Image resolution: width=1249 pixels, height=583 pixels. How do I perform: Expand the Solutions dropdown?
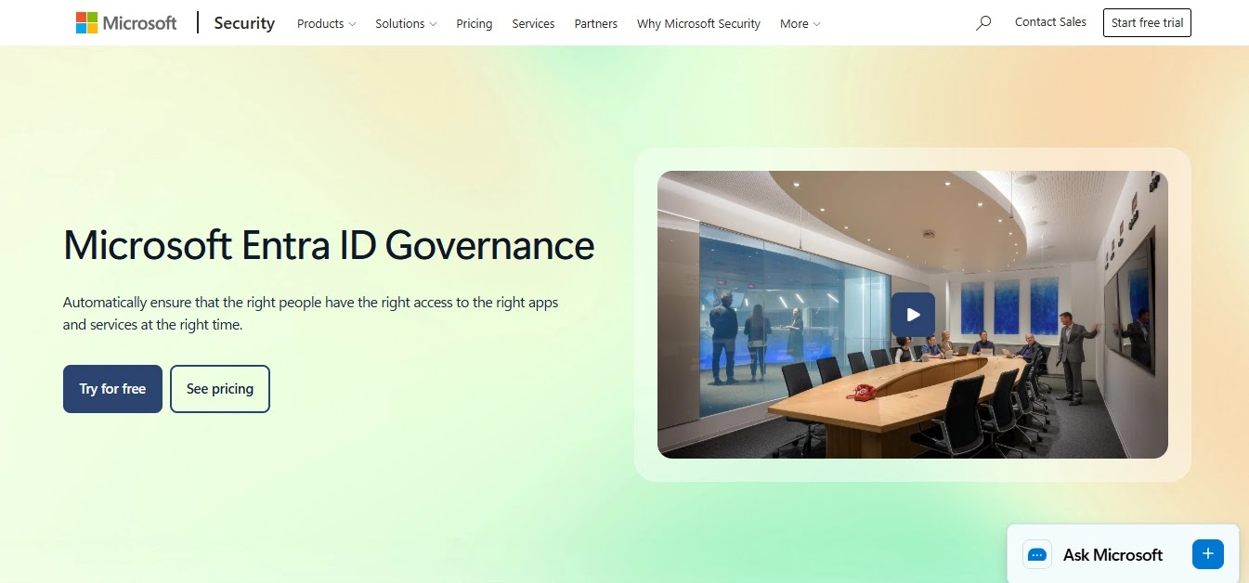406,23
